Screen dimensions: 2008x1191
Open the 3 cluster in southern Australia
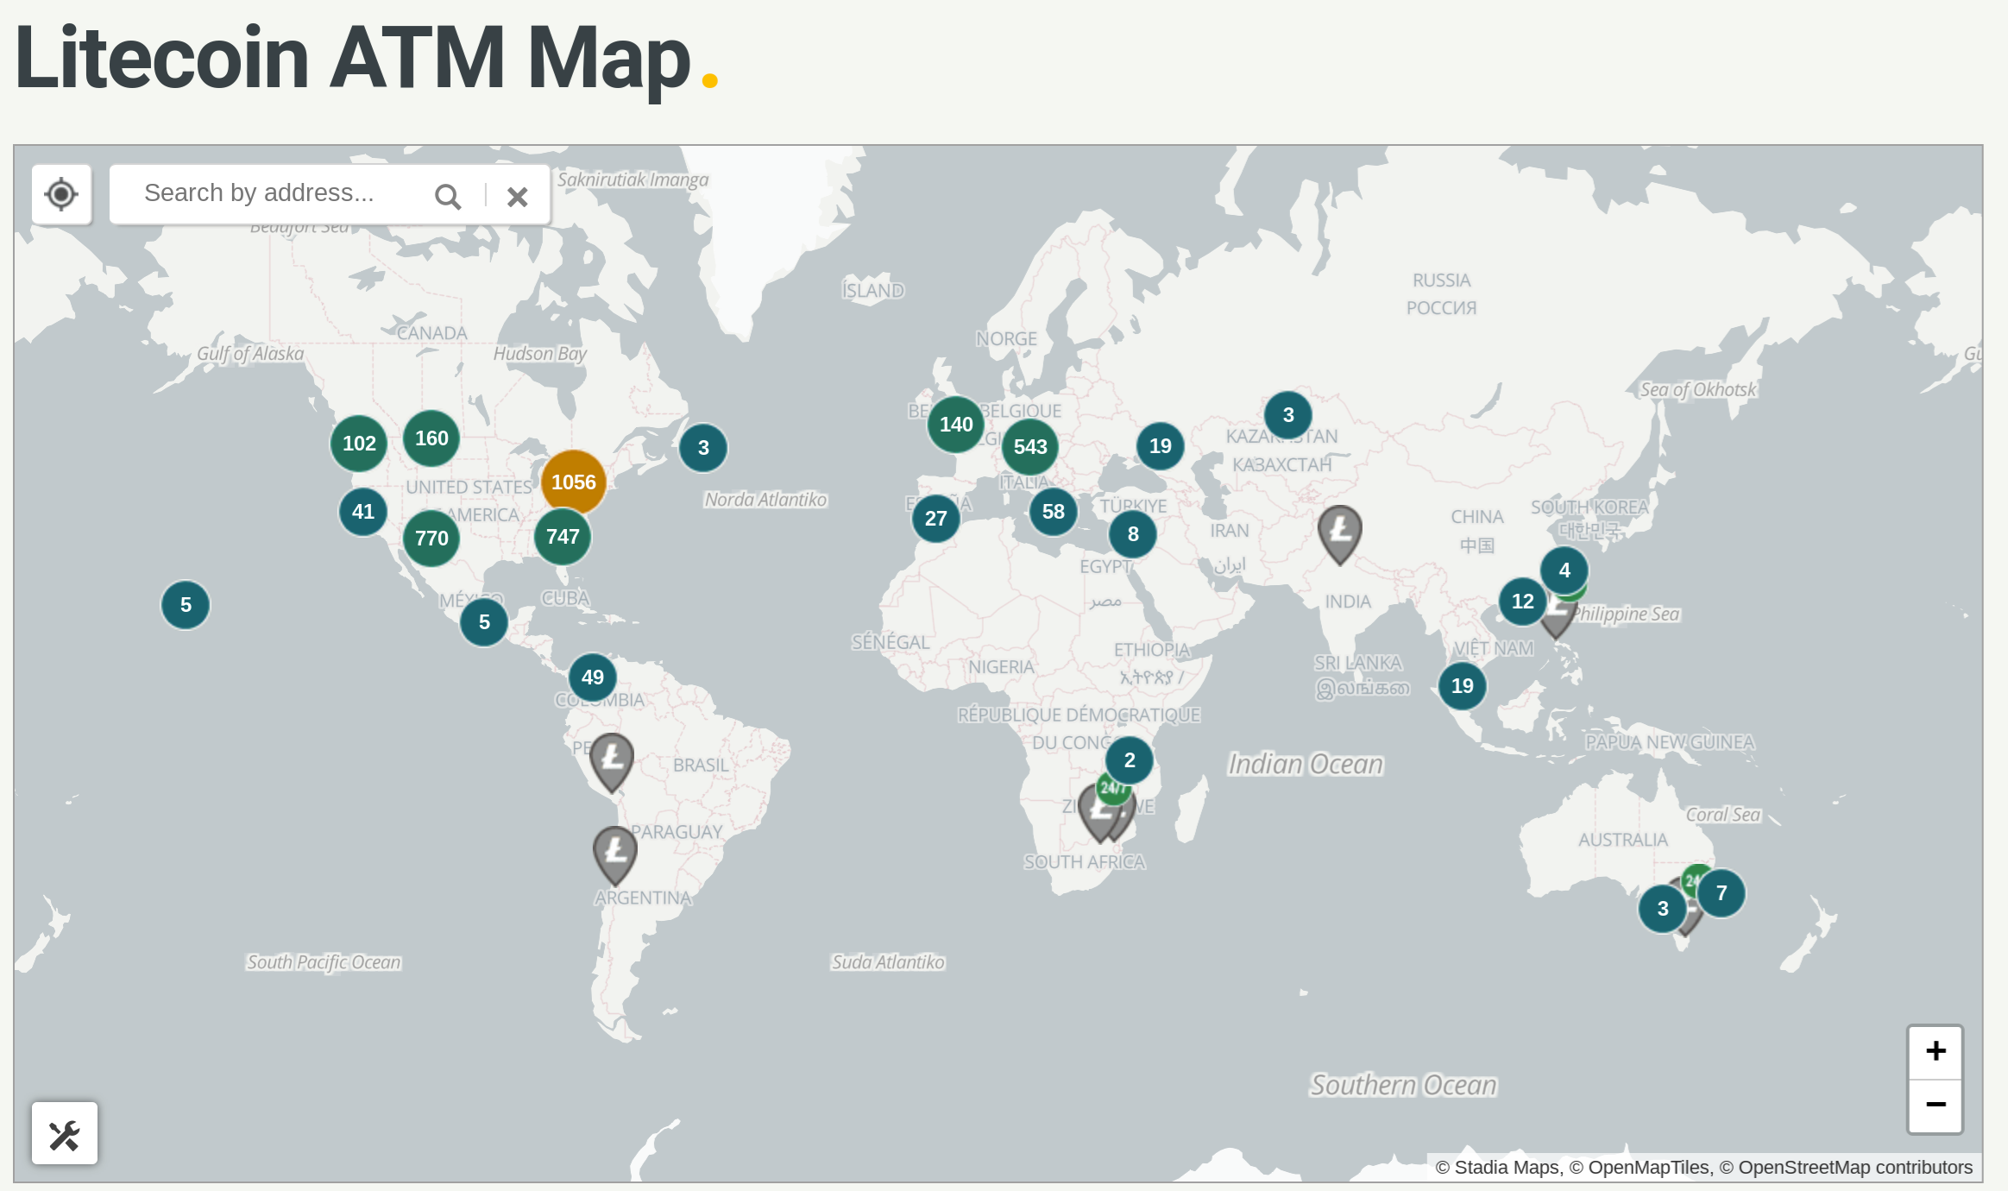pos(1663,909)
